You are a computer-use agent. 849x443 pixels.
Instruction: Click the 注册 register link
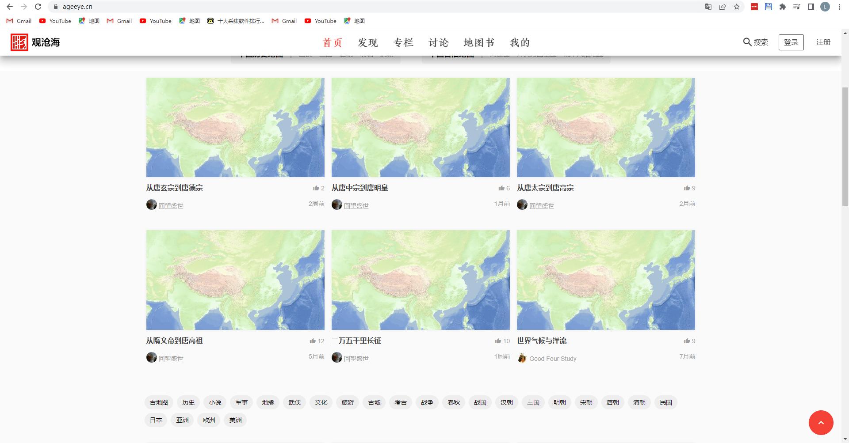(x=823, y=42)
